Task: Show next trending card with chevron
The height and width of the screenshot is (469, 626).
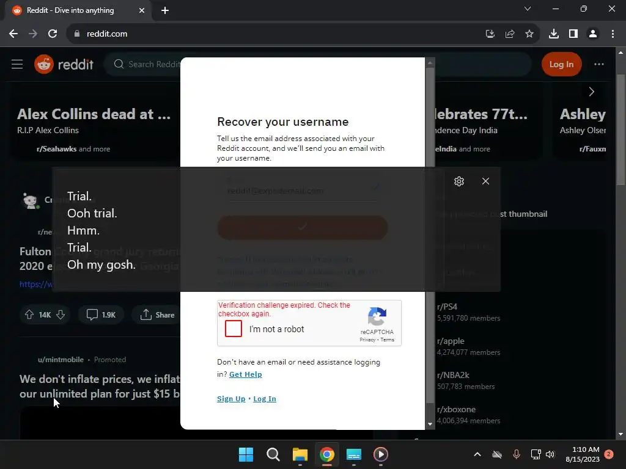Action: (592, 92)
